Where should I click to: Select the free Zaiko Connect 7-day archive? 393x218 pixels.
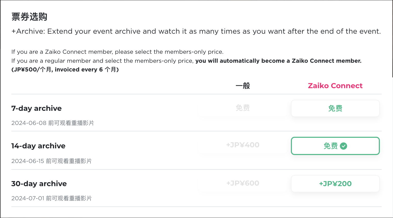click(x=335, y=108)
